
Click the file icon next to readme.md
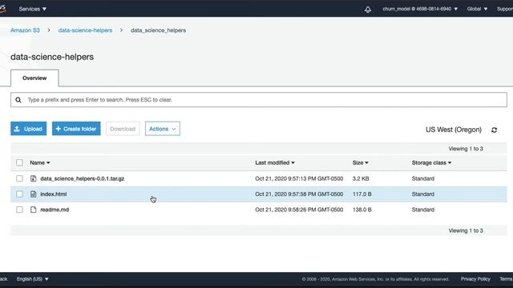point(33,210)
